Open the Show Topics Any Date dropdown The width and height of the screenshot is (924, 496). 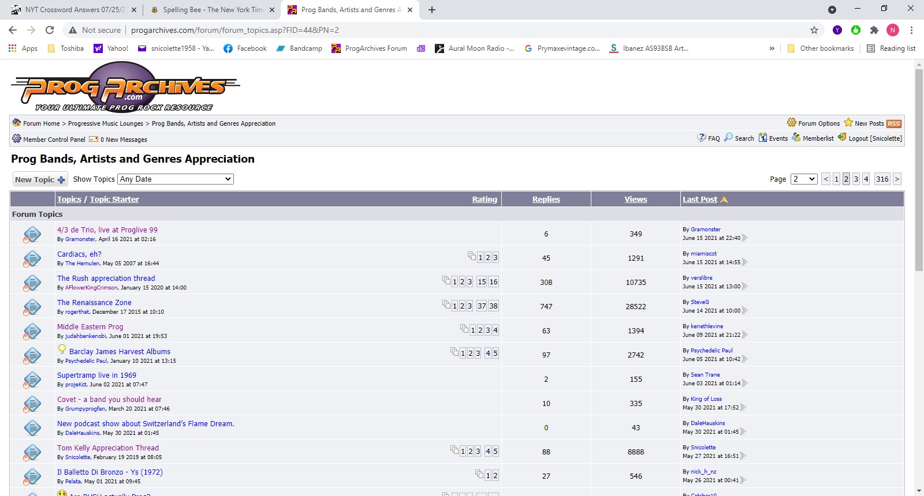point(176,179)
